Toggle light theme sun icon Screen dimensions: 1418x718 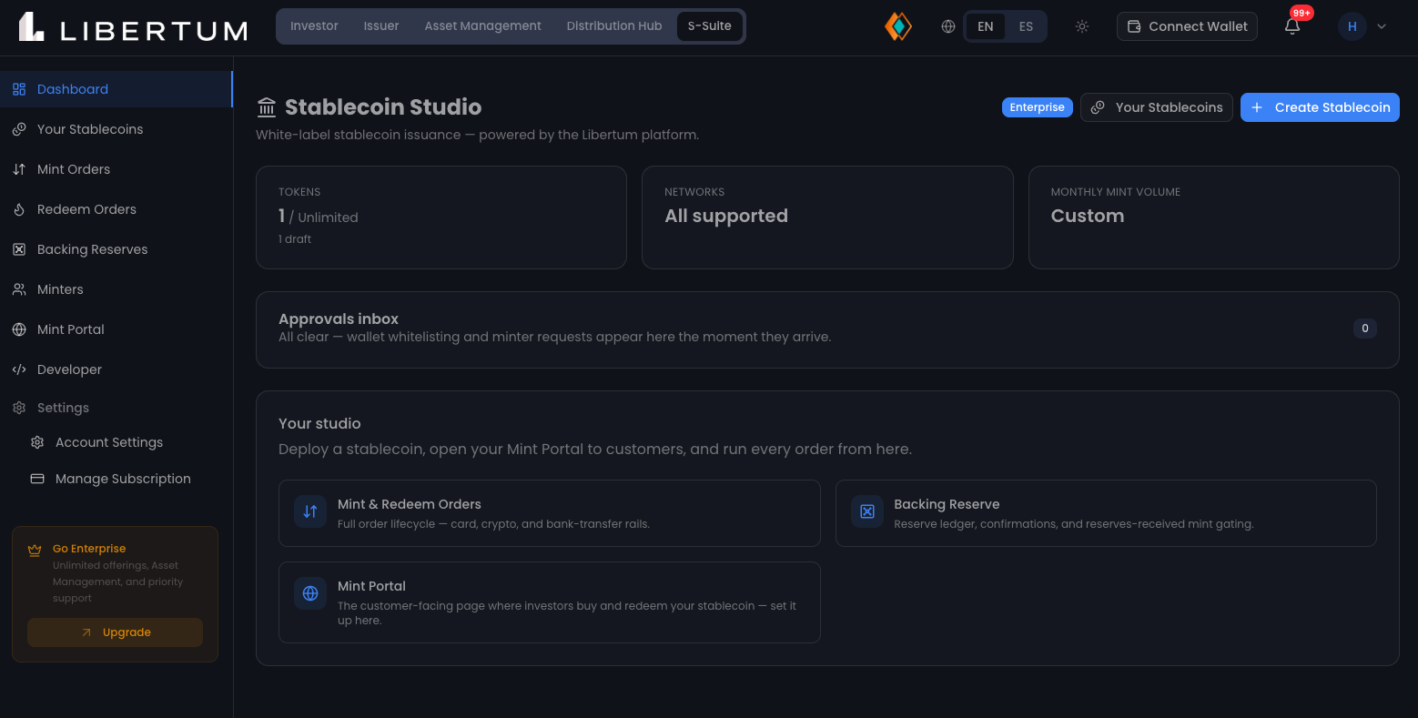[1082, 26]
